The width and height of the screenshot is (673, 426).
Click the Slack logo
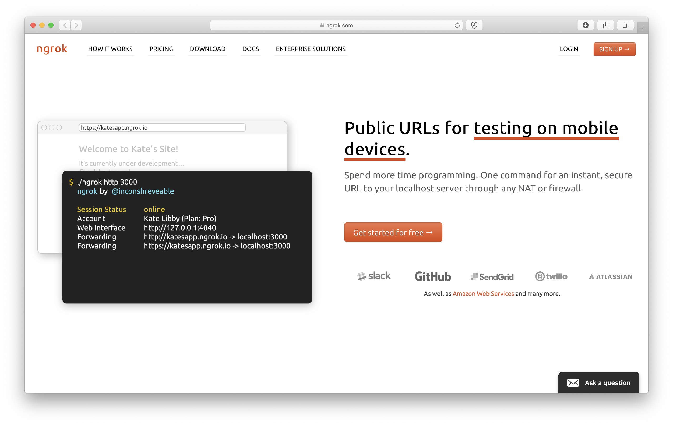point(374,276)
